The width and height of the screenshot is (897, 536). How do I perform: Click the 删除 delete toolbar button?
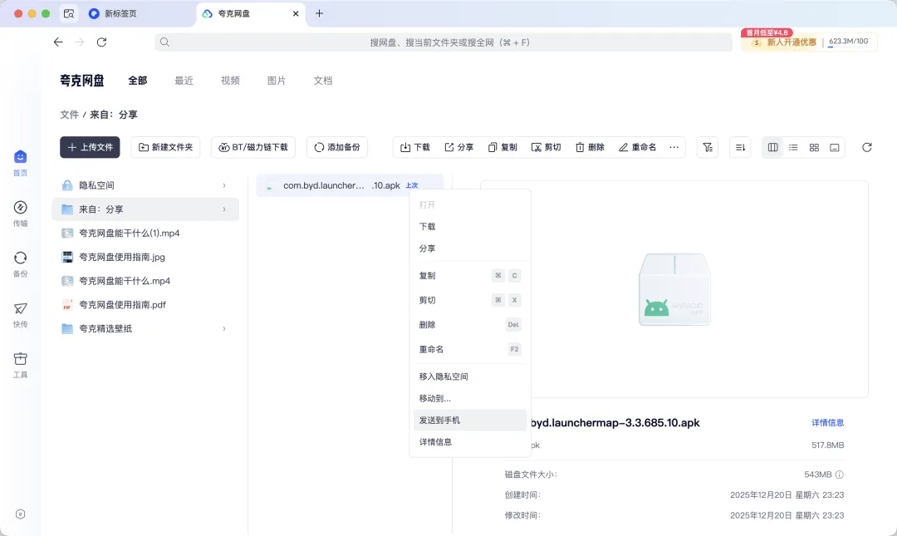pos(590,147)
